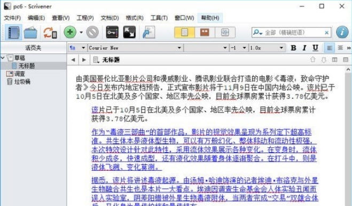Open the 1.0x line spacing dropdown
352x206 pixels.
point(267,48)
